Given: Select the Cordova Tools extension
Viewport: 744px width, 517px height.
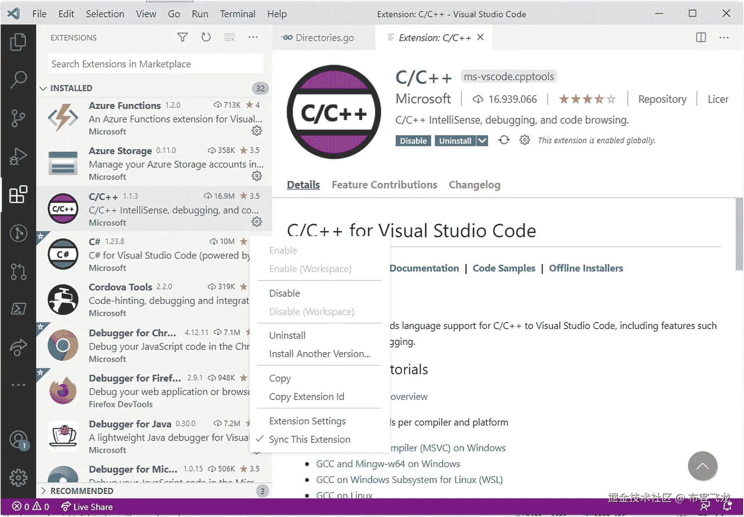Looking at the screenshot, I should coord(154,300).
